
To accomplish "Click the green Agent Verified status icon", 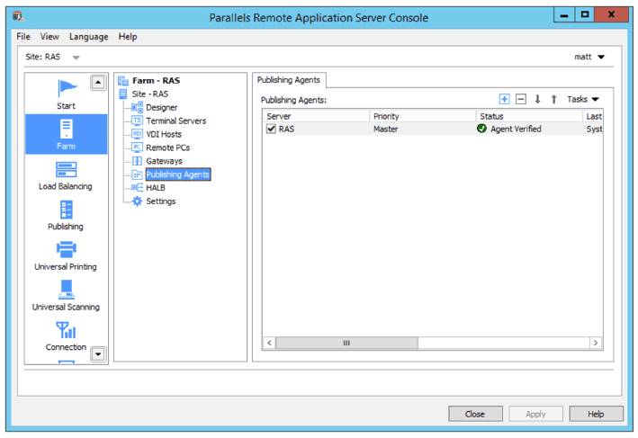I will click(x=481, y=129).
